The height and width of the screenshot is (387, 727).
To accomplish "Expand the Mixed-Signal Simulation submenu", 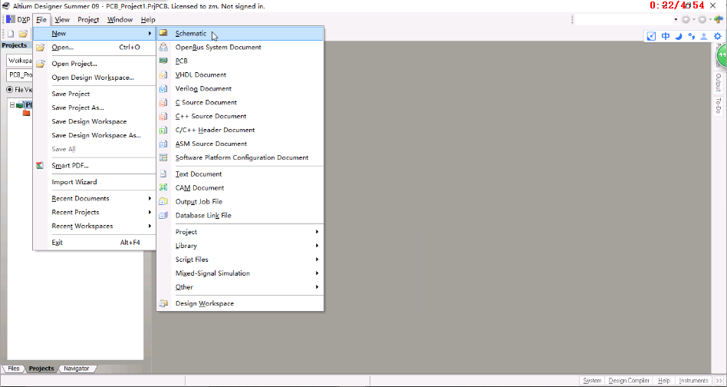I will pos(317,273).
